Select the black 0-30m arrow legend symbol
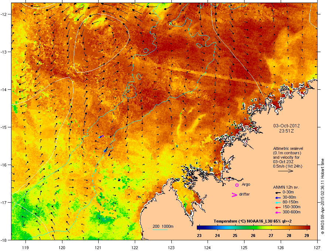This screenshot has height=251, width=325. pos(278,193)
